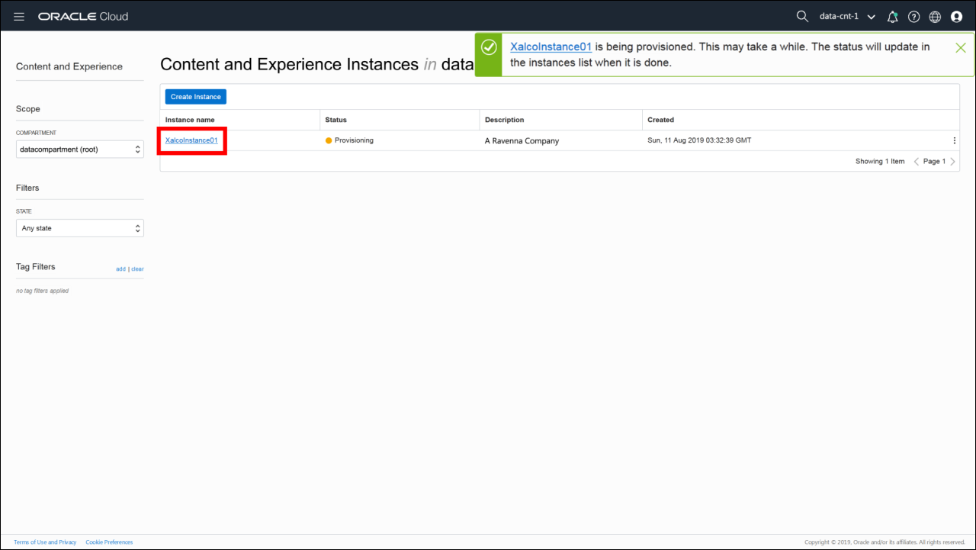Click the Showing 1 Item text
The width and height of the screenshot is (976, 550).
click(x=880, y=162)
